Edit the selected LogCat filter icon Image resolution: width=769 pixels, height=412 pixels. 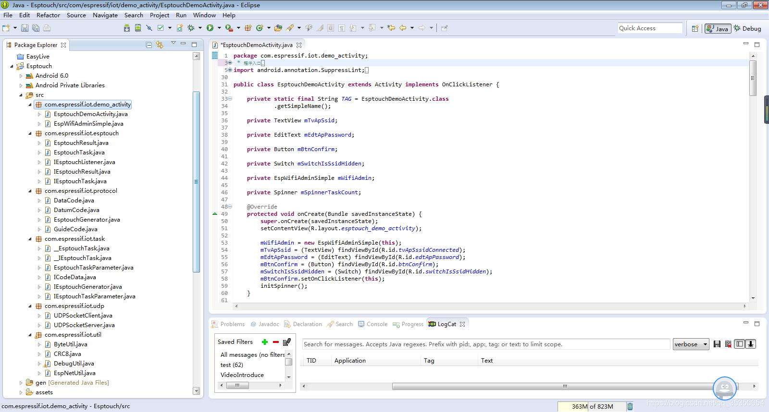(287, 342)
